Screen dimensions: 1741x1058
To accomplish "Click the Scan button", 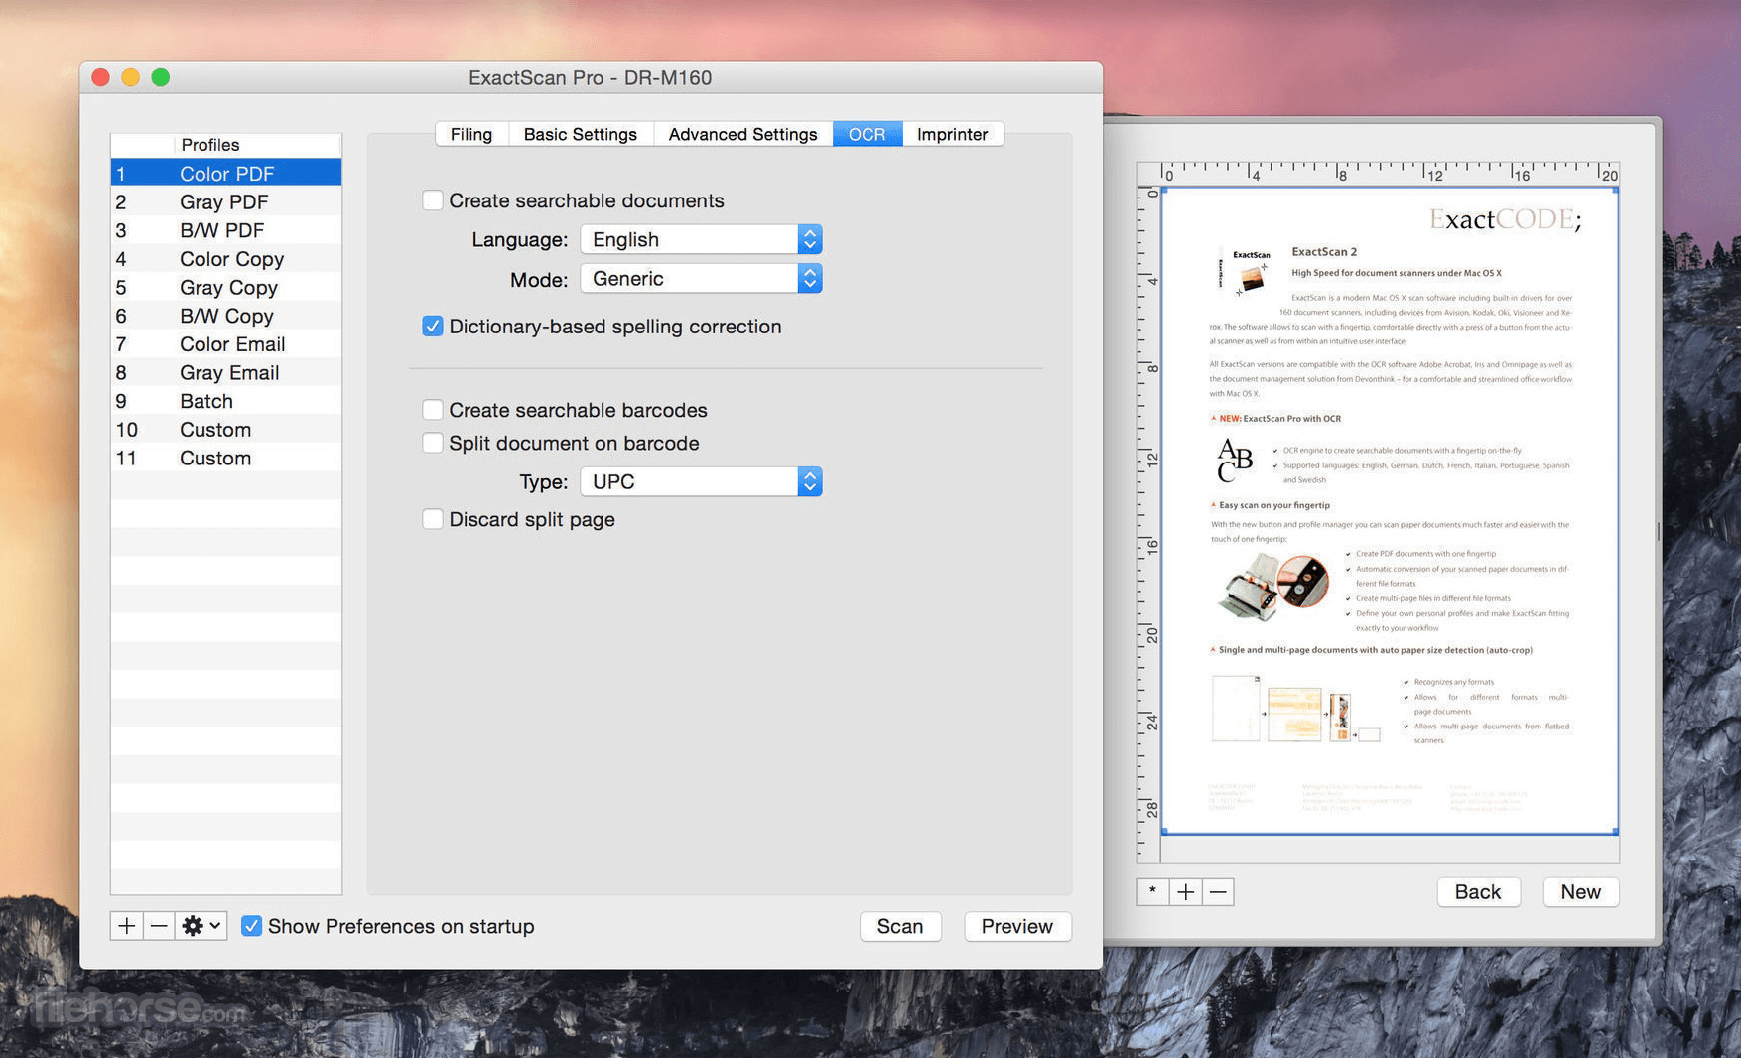I will (900, 926).
